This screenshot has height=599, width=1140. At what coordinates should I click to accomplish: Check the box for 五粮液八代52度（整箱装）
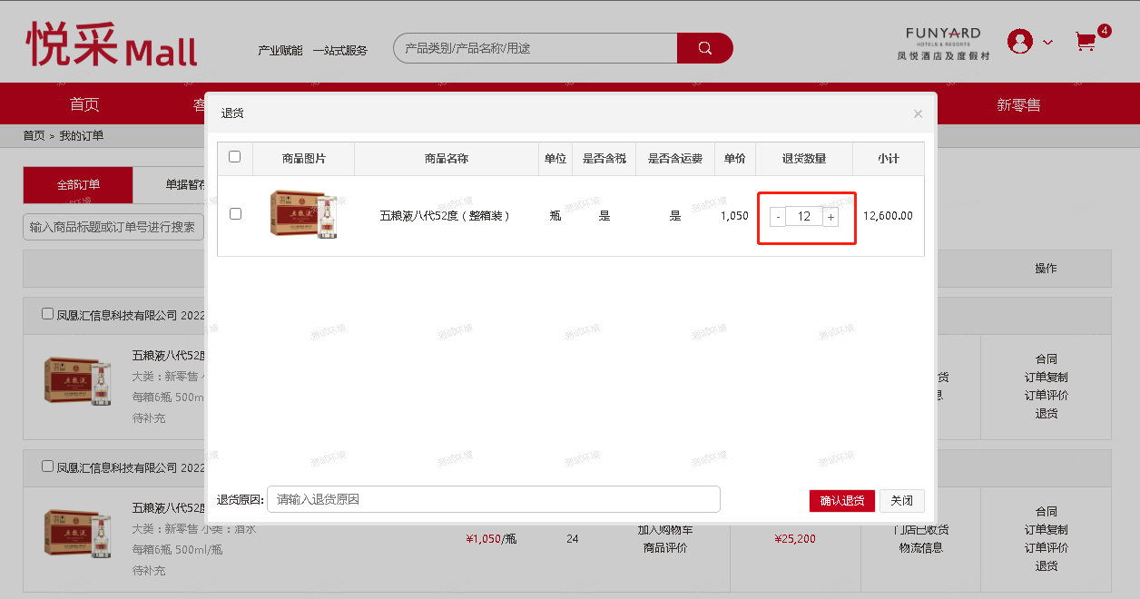pyautogui.click(x=235, y=214)
